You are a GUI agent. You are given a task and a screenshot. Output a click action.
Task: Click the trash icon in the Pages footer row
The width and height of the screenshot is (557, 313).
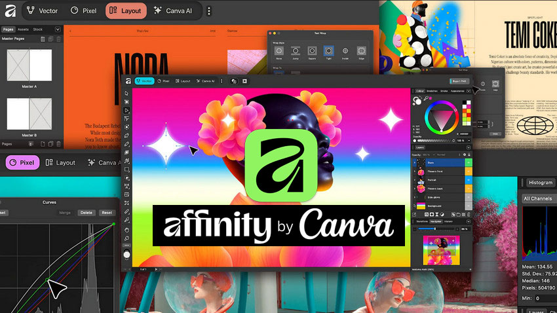[x=58, y=144]
